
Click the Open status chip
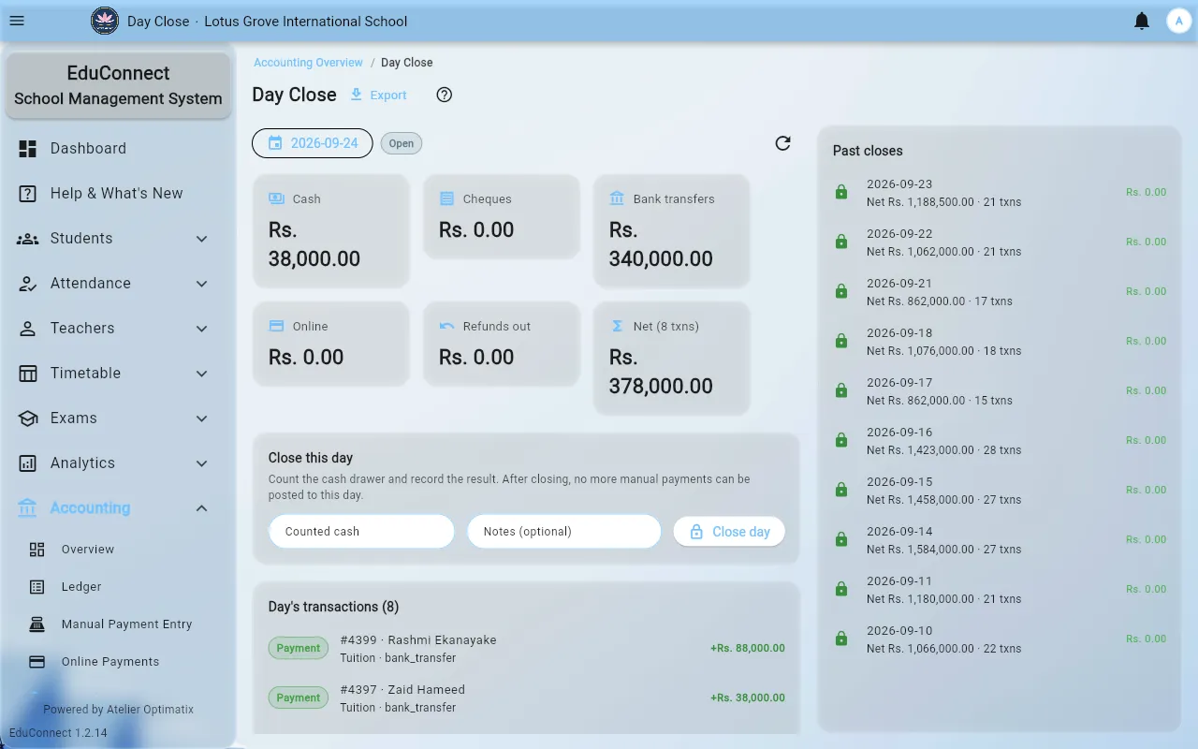click(402, 143)
